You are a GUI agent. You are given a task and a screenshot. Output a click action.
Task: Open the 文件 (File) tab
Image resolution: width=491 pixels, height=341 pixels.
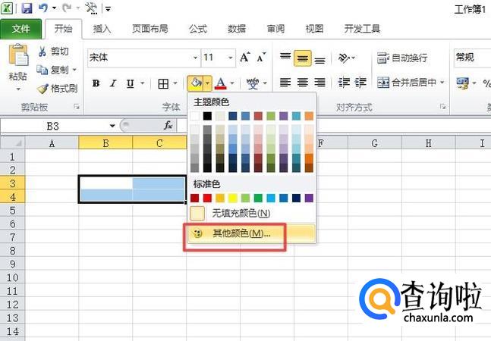pyautogui.click(x=20, y=29)
